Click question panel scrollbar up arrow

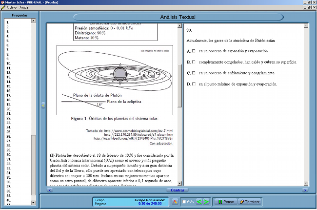click(306, 26)
